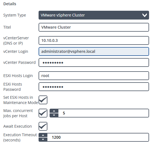Screen dimensions: 151x145
Task: Increase Execution Timeout with up arrow
Action: point(43,135)
